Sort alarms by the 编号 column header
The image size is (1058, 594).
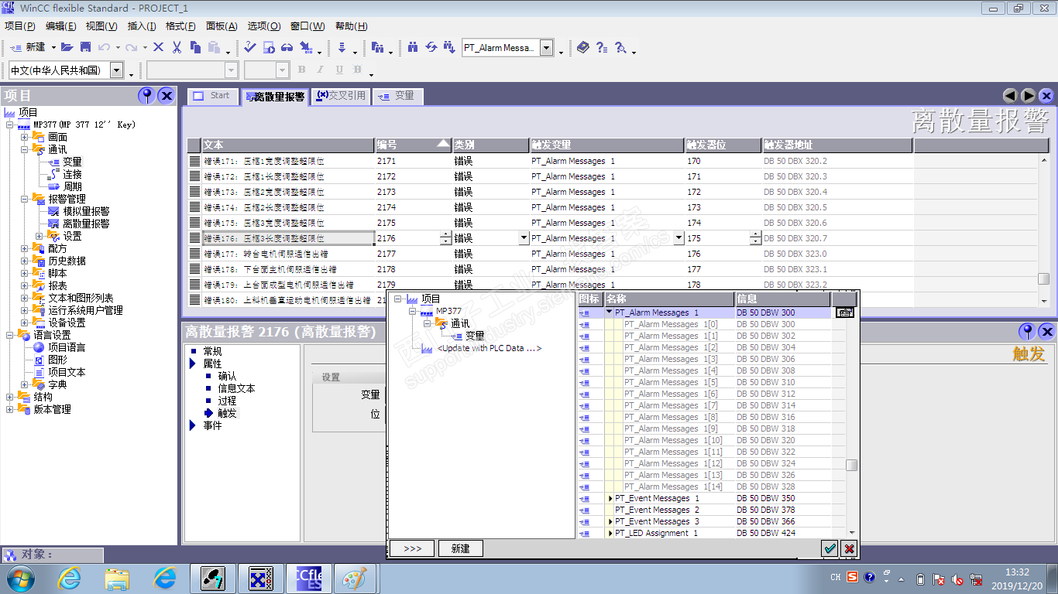coord(414,145)
